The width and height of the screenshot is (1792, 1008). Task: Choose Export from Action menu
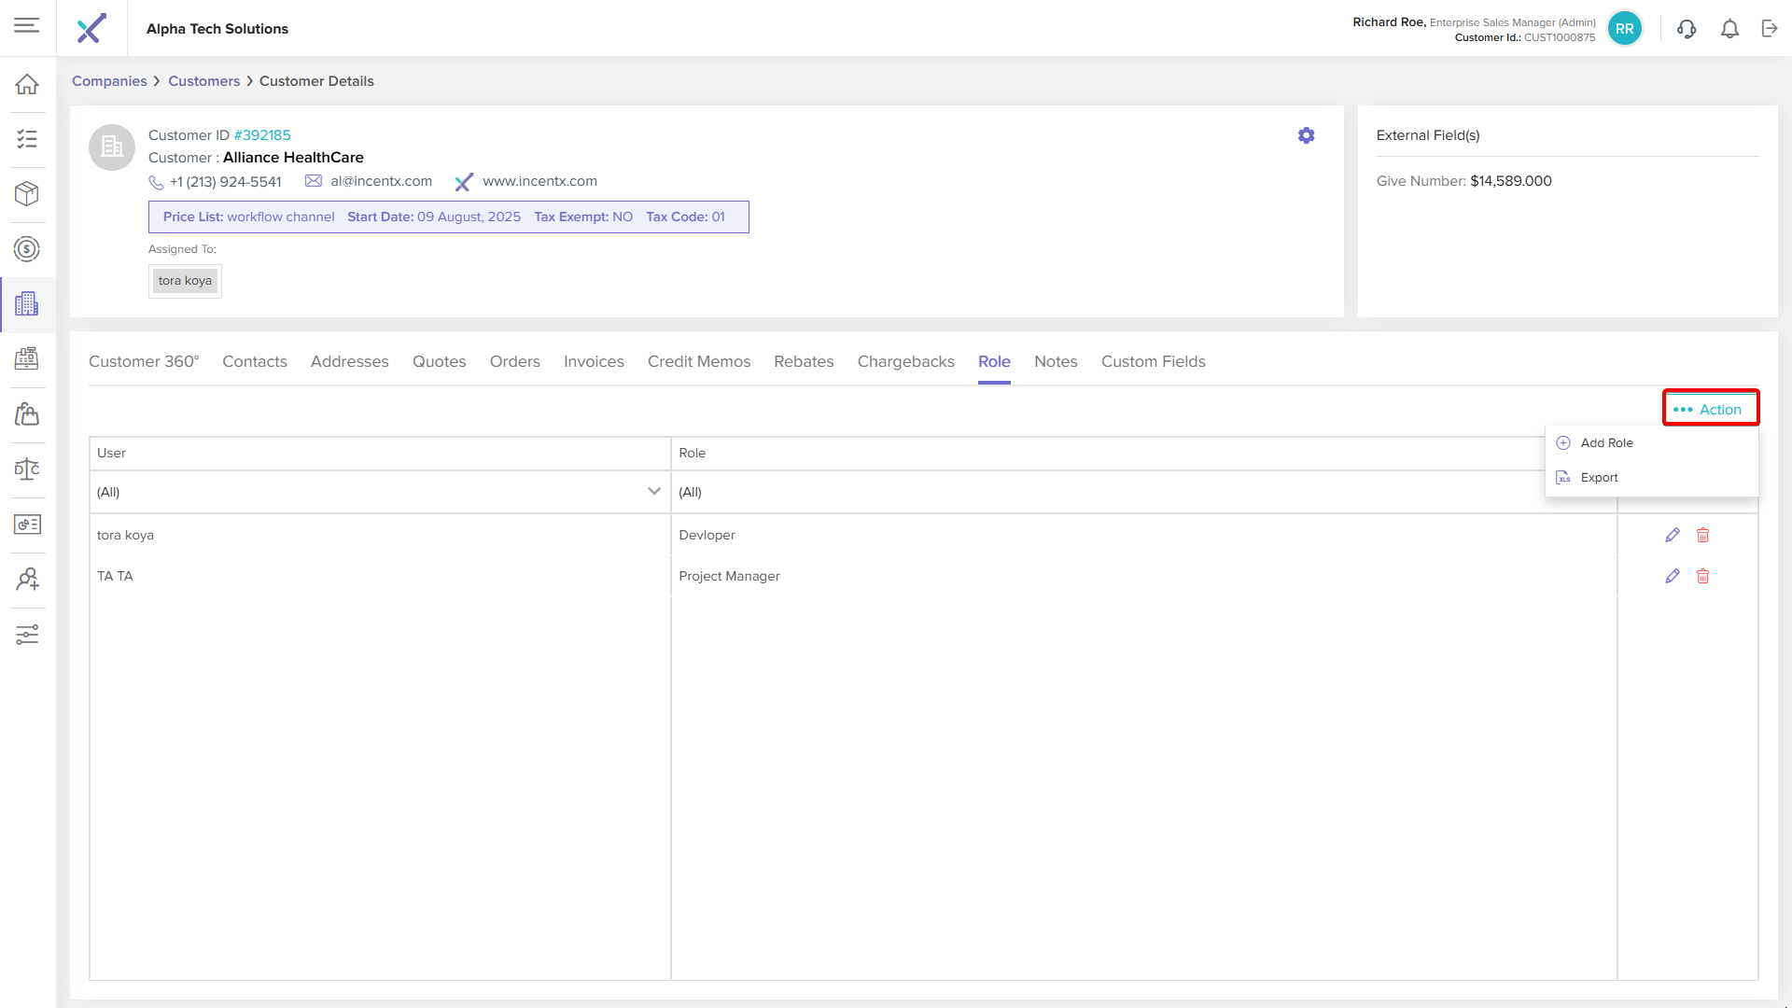click(x=1598, y=477)
